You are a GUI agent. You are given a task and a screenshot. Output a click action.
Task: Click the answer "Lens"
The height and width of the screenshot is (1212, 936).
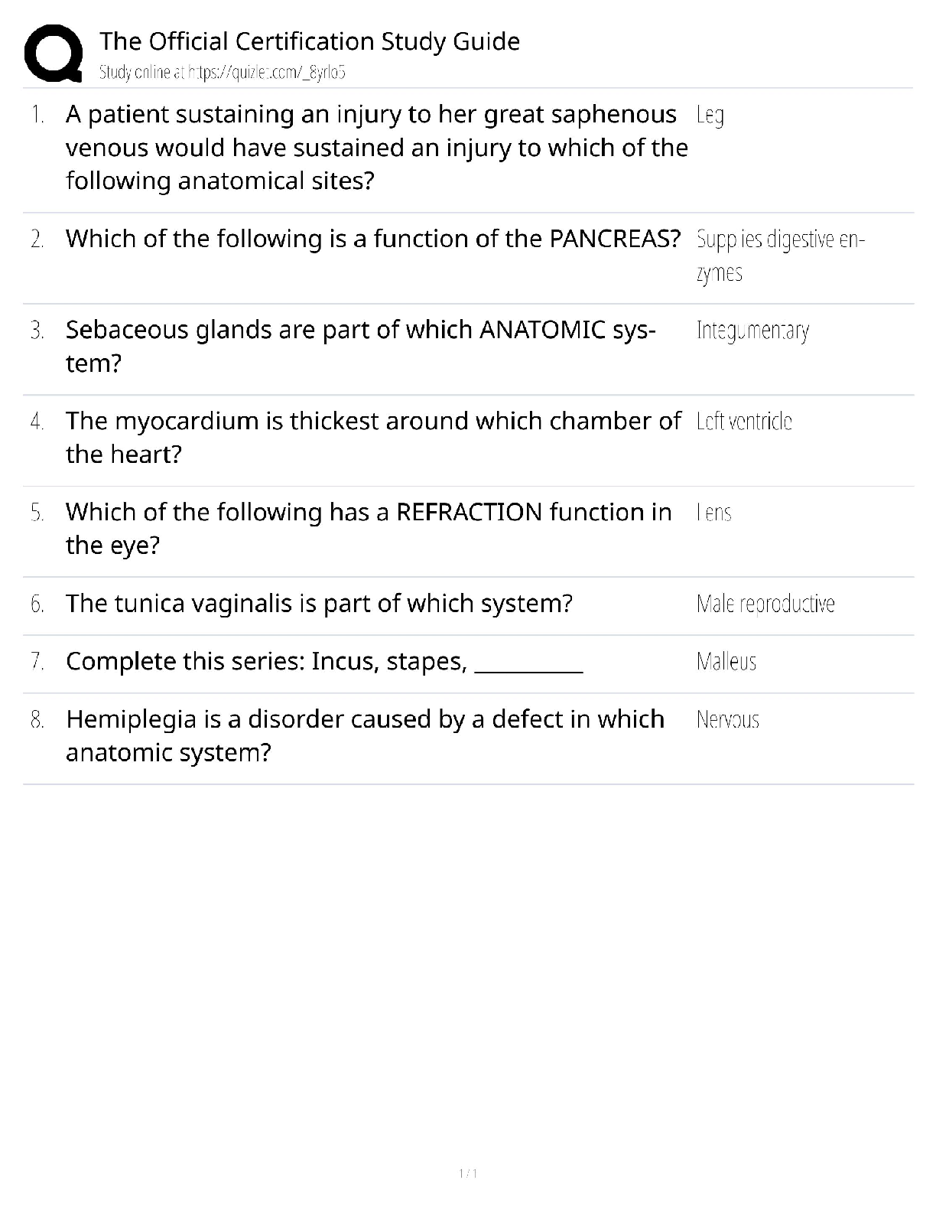pyautogui.click(x=714, y=513)
